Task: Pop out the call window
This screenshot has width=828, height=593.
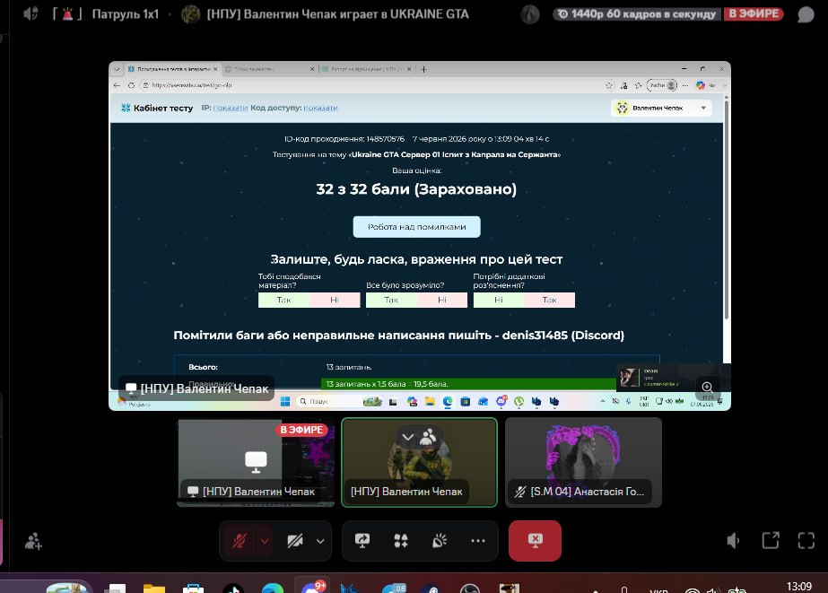Action: (x=771, y=540)
